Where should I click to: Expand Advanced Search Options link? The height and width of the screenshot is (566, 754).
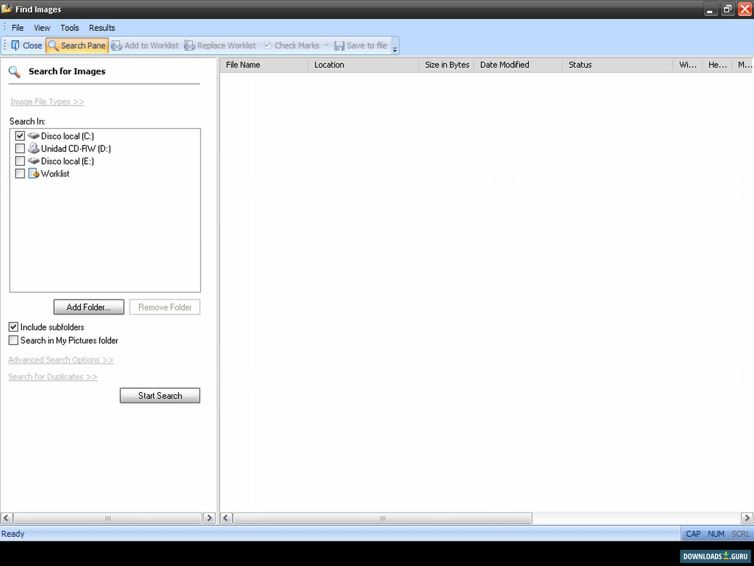coord(61,360)
